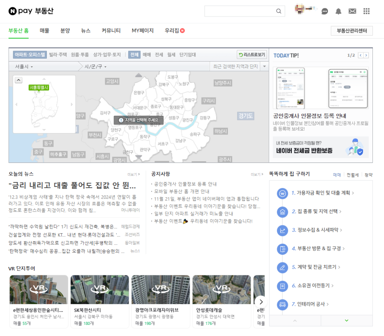The height and width of the screenshot is (336, 384).
Task: Expand 최근 검색한 지역과 단지 dropdown
Action: click(265, 66)
